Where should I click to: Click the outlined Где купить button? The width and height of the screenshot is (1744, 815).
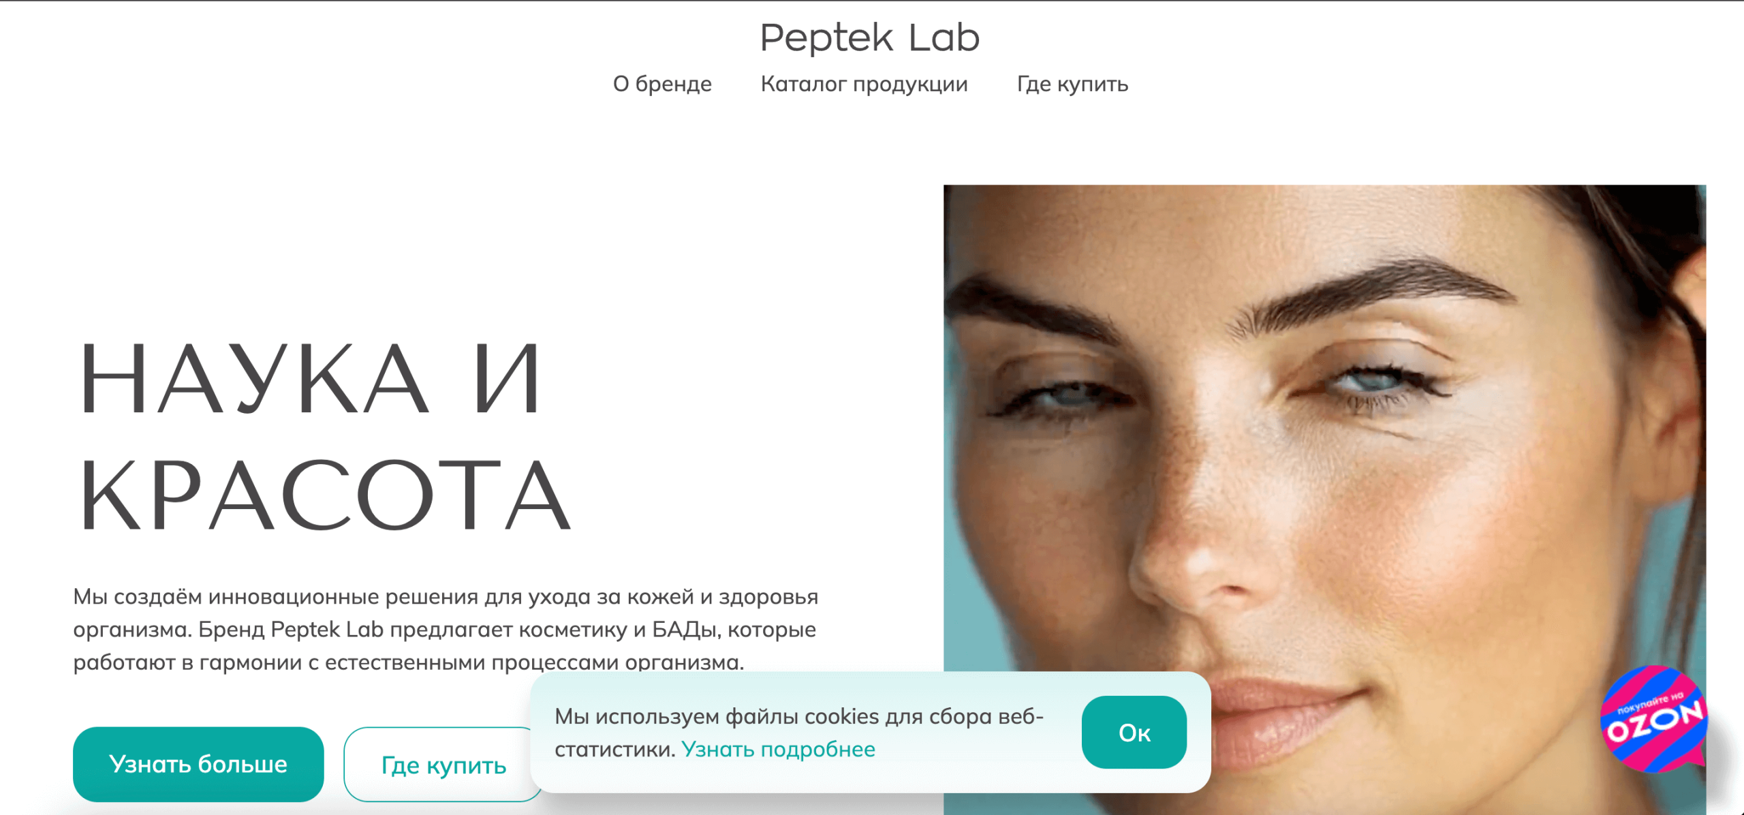(x=443, y=764)
